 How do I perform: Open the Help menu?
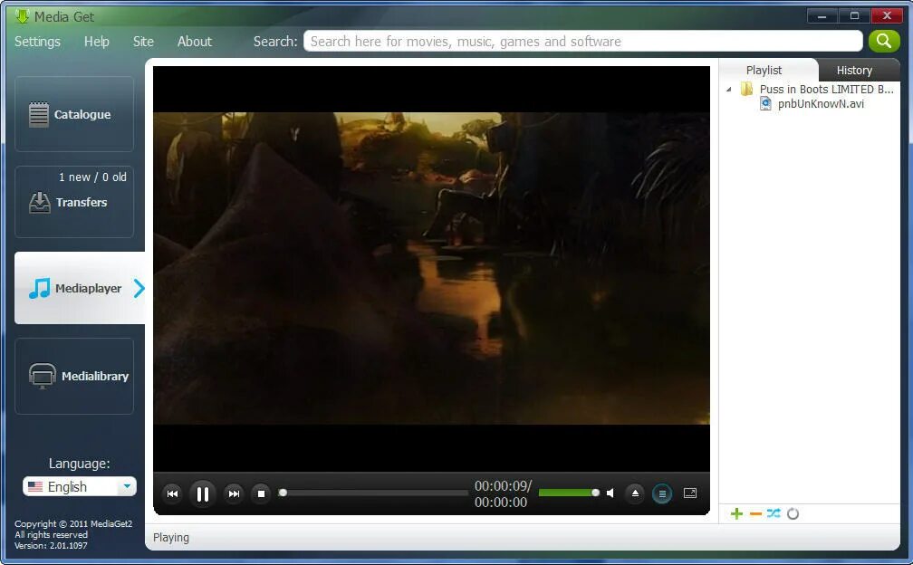[97, 42]
